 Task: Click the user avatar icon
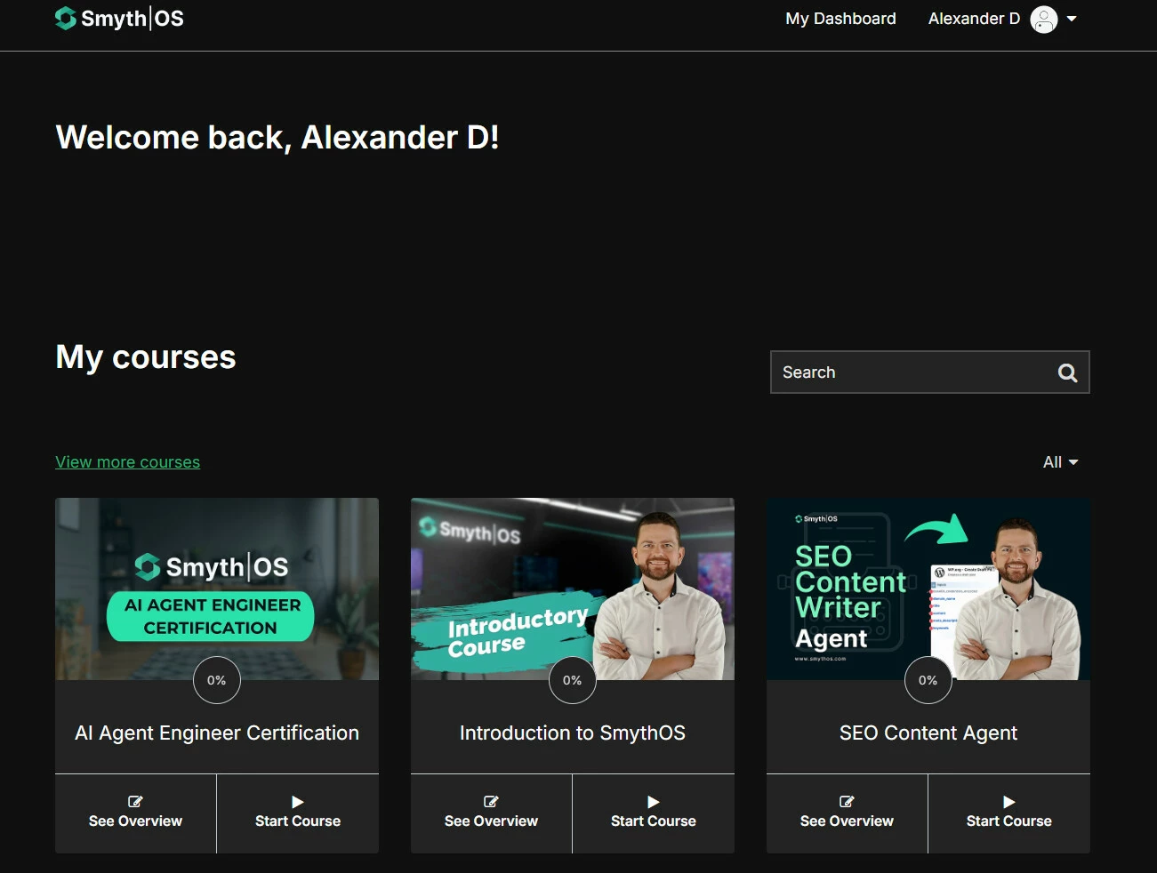(x=1043, y=19)
